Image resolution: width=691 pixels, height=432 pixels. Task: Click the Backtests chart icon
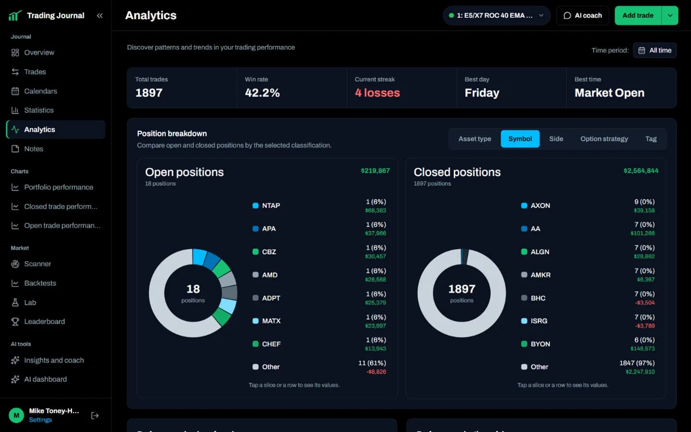tap(15, 283)
